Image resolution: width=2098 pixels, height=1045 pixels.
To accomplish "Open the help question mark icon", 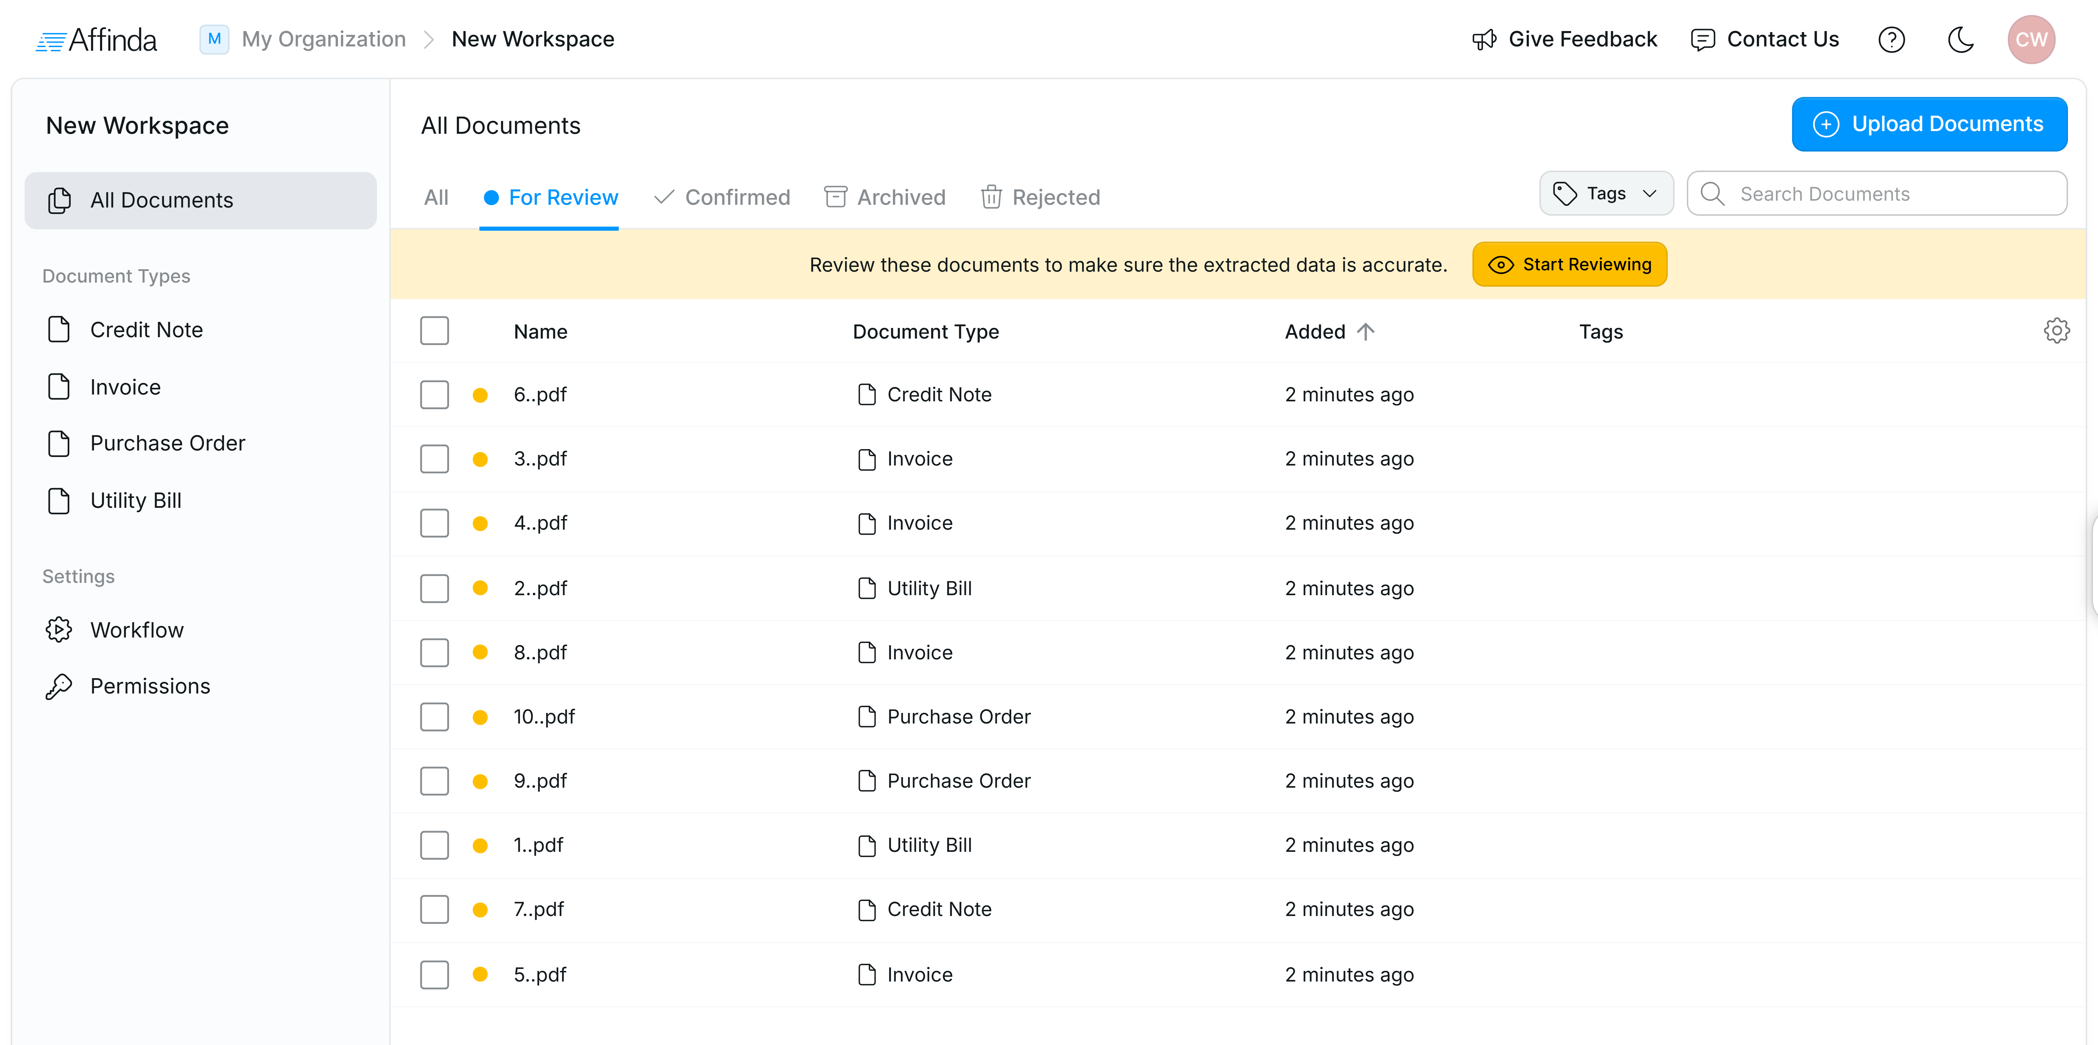I will pos(1892,39).
